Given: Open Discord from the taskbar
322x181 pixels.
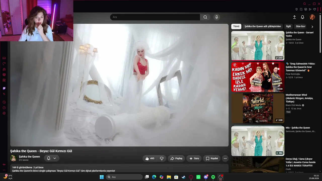Looking at the screenshot, I should click(x=206, y=177).
